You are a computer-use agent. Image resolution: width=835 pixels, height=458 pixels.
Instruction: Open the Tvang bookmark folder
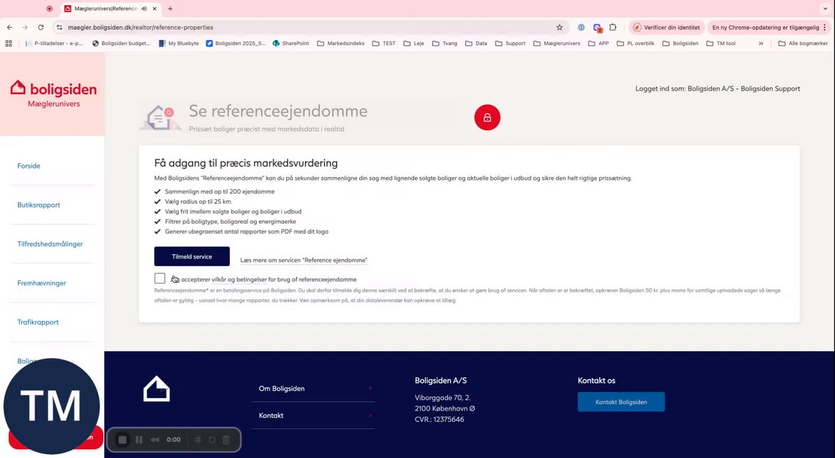pyautogui.click(x=444, y=43)
